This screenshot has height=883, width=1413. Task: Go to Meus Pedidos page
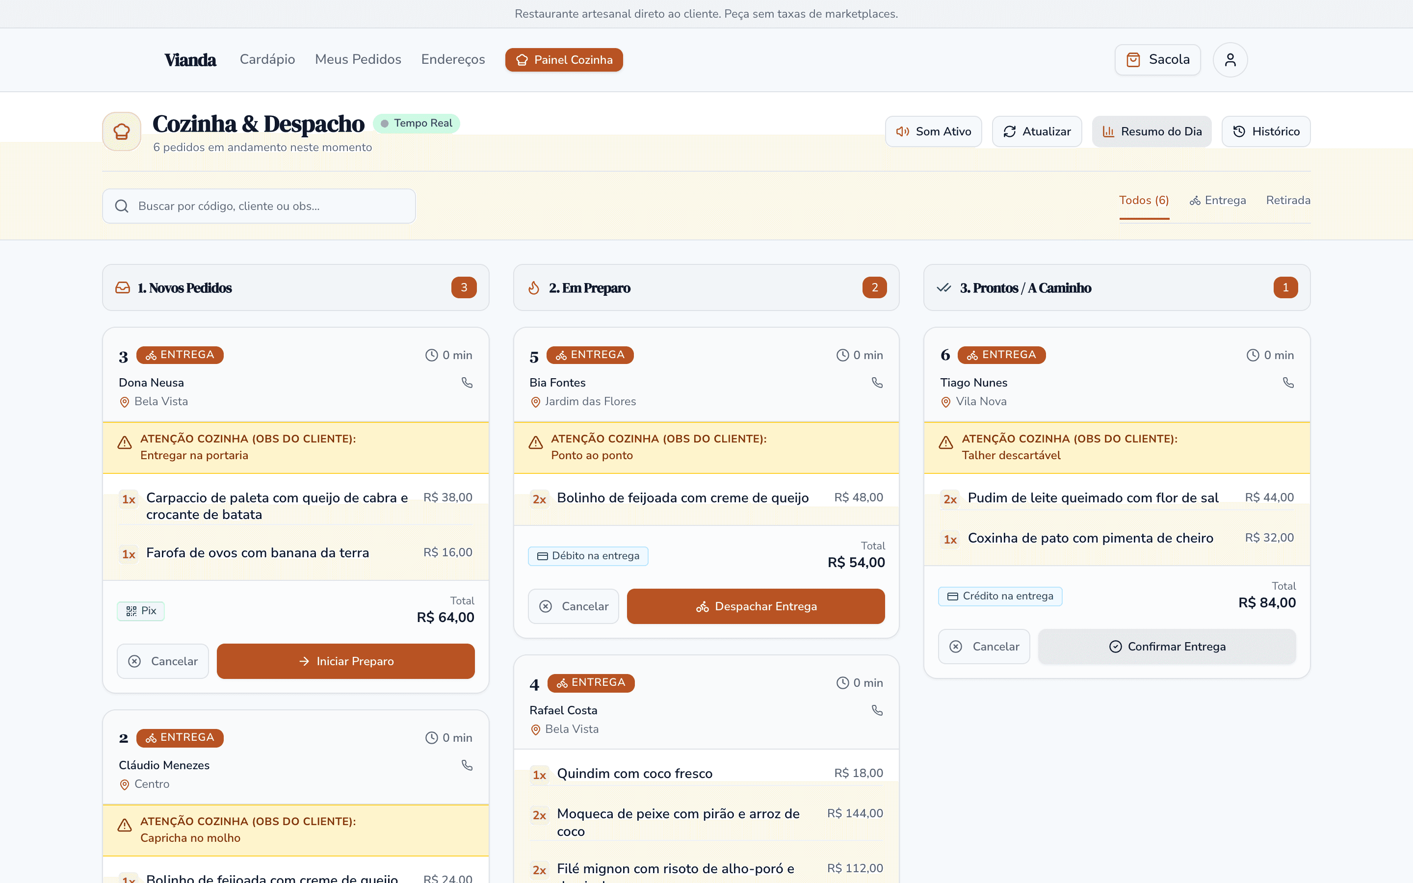pyautogui.click(x=358, y=59)
